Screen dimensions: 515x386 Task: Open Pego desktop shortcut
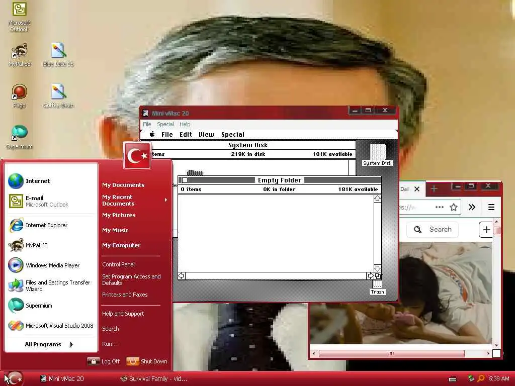(x=19, y=96)
